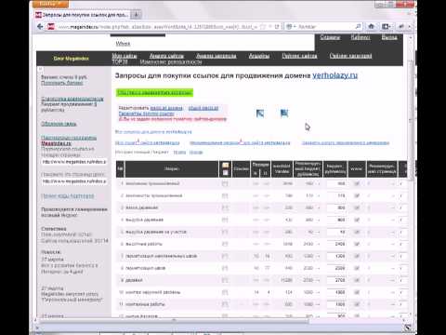Click budget arrow in row 8 герметизация швов
446x335 pixels.
click(318, 268)
